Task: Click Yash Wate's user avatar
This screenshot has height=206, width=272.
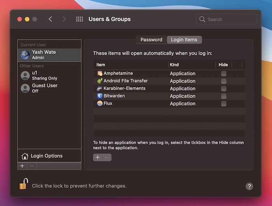Action: 25,55
